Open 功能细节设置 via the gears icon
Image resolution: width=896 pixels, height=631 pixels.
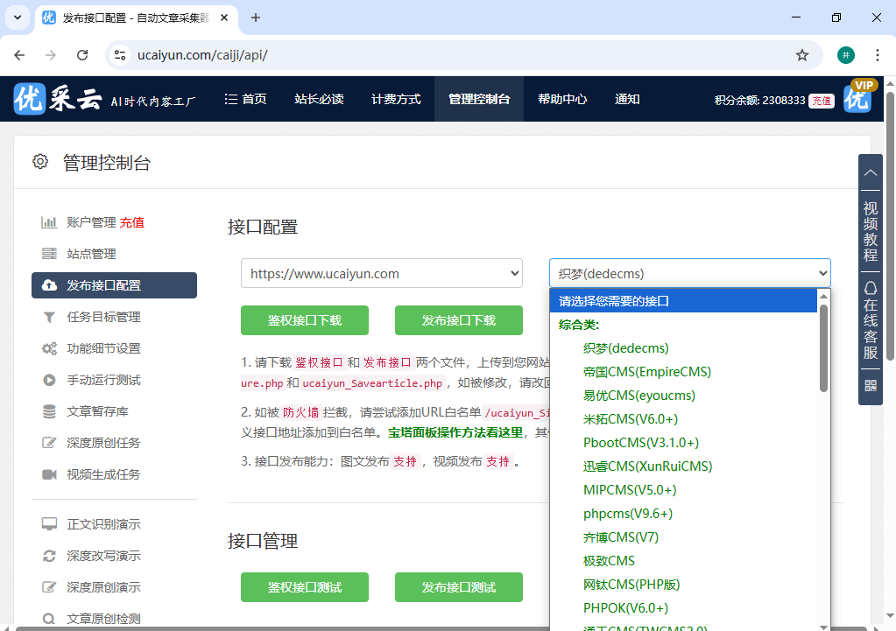point(50,347)
